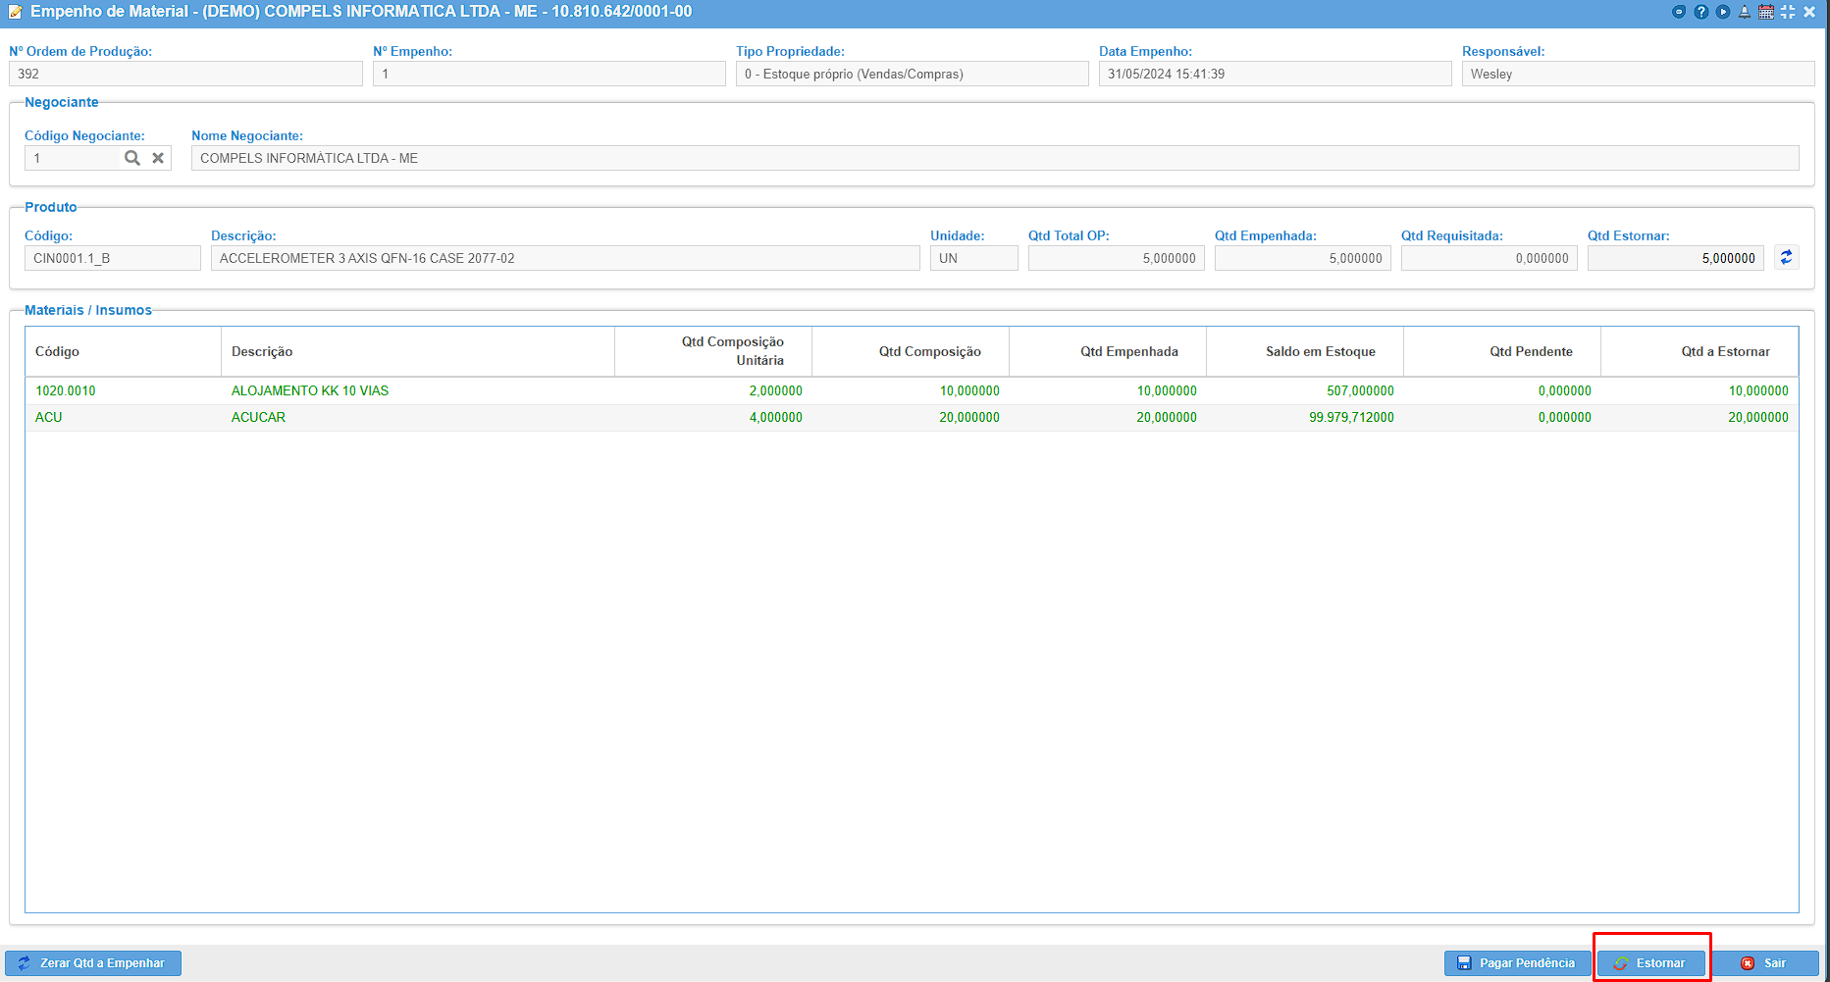The height and width of the screenshot is (982, 1830).
Task: Refresh the Qtd Estornar value with arrows icon
Action: (1787, 257)
